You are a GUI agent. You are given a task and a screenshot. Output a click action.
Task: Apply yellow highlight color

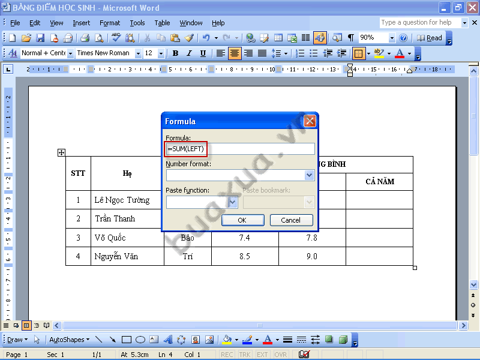click(379, 53)
